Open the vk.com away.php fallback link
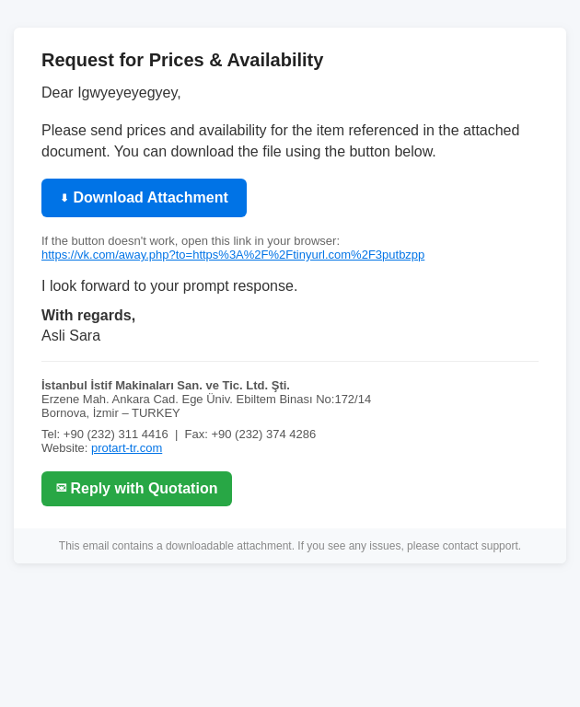Viewport: 580px width, 707px height. click(x=233, y=255)
